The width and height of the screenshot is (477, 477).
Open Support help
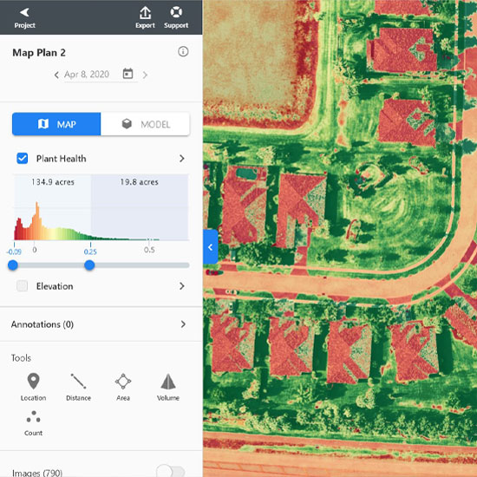[x=176, y=17]
